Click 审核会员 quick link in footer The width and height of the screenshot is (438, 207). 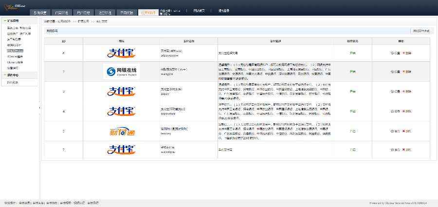pos(25,203)
